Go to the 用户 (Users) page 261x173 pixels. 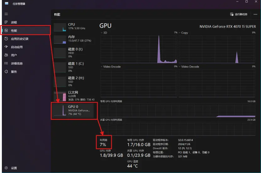click(14, 55)
